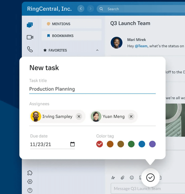Open the Bookmarks tab
The image size is (185, 194).
tap(71, 36)
